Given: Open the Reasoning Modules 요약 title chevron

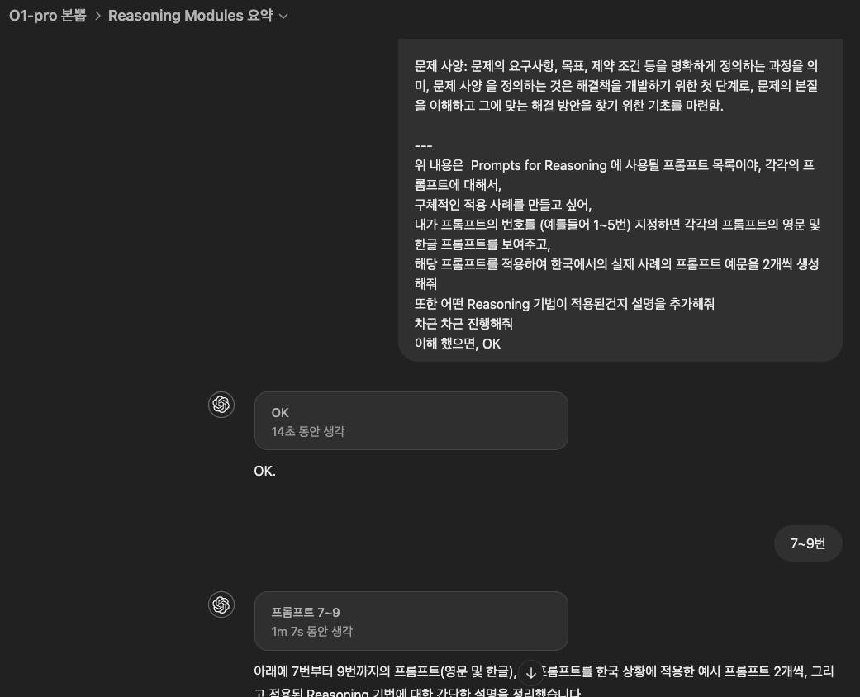Looking at the screenshot, I should 283,17.
